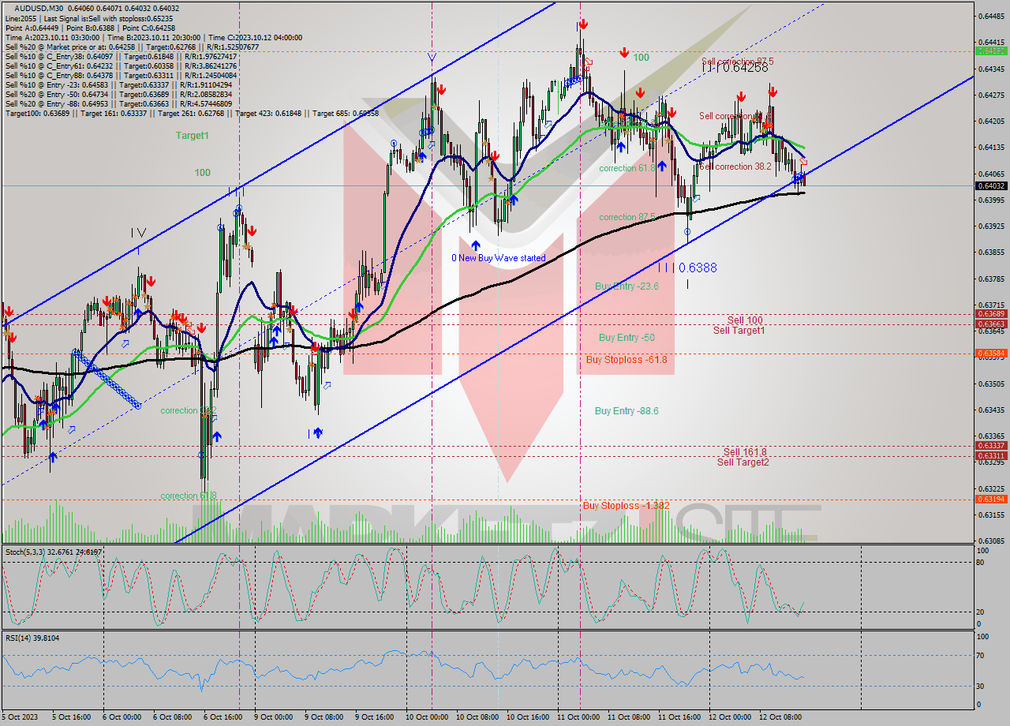
Task: Click the 'Buy Entry -50' label
Action: click(x=627, y=338)
